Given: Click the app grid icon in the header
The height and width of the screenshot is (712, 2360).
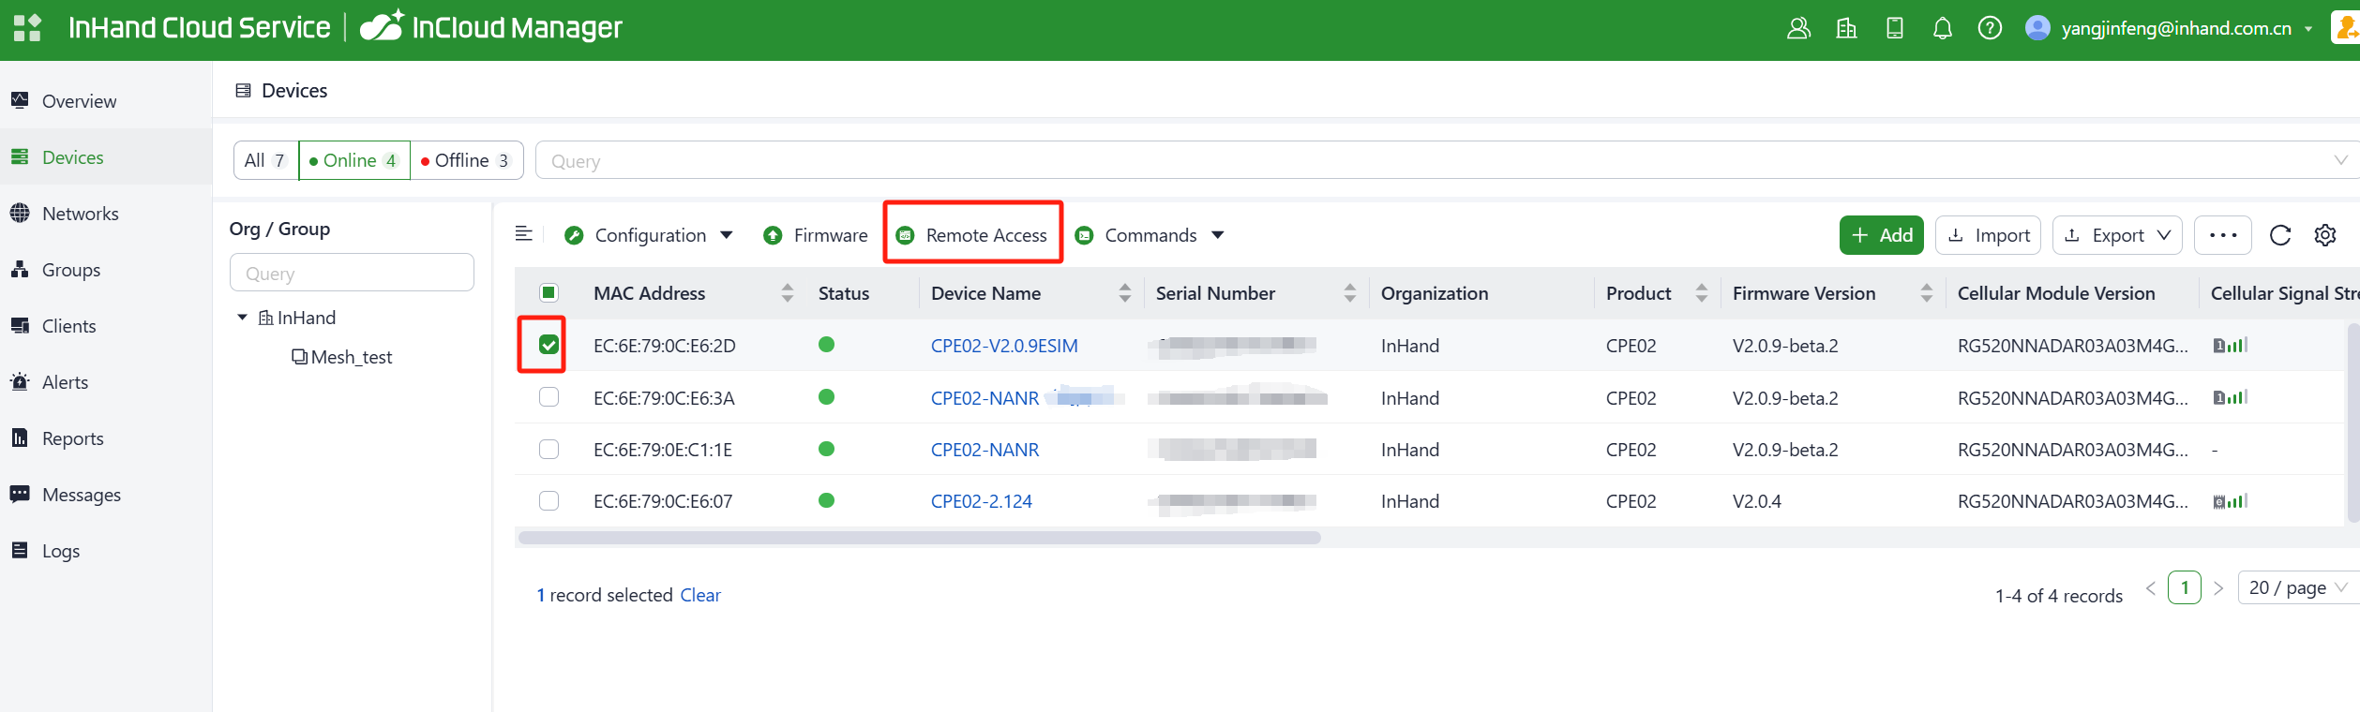Looking at the screenshot, I should 27,28.
